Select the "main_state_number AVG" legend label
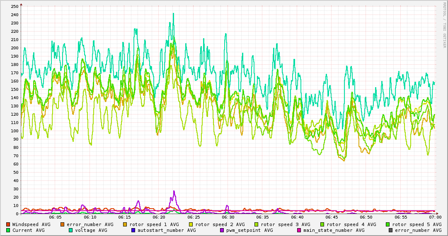The width and height of the screenshot is (448, 236). tap(334, 230)
